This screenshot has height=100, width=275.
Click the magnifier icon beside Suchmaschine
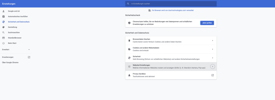tap(3, 33)
